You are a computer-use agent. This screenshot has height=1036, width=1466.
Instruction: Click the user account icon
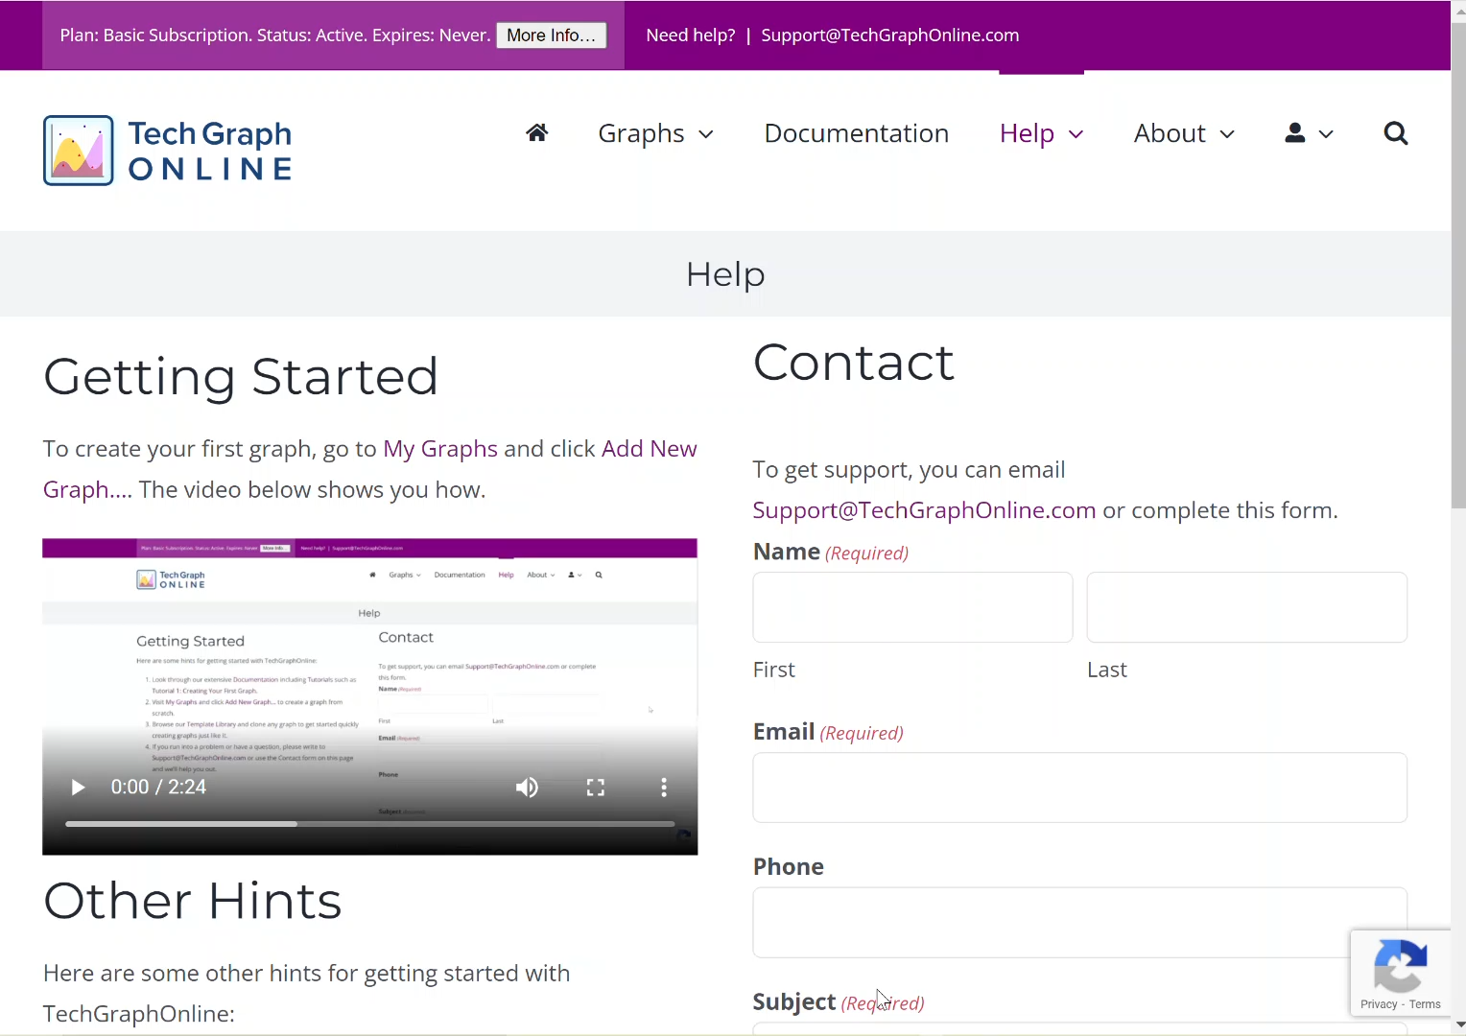[1295, 133]
